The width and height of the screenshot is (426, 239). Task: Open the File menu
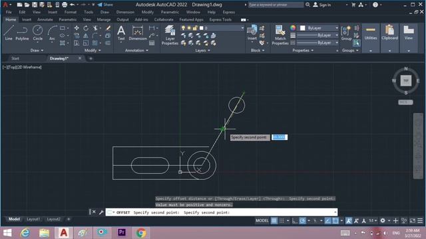pyautogui.click(x=9, y=12)
